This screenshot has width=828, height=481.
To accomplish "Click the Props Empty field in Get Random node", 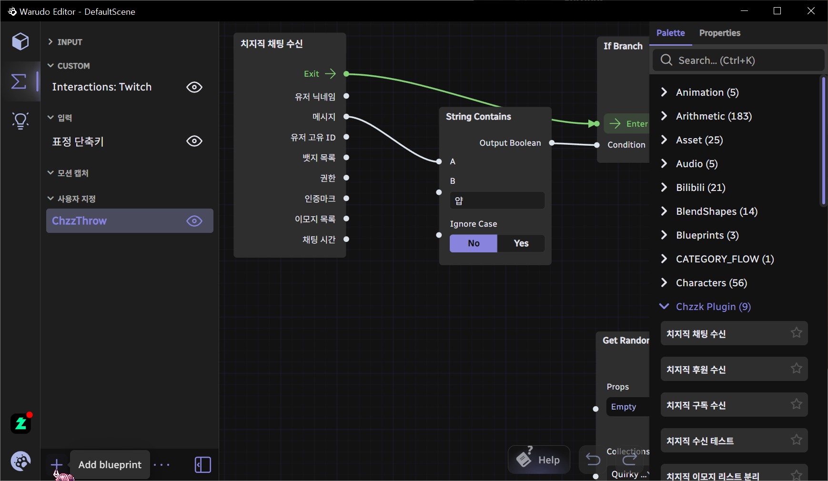I will (x=627, y=407).
